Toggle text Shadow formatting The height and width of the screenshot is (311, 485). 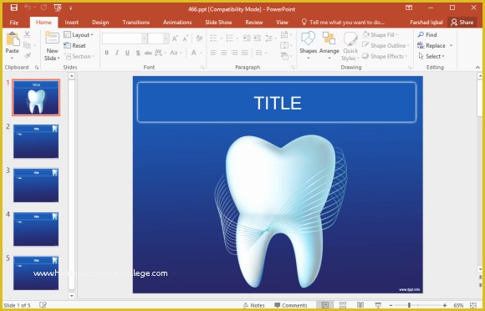click(138, 53)
